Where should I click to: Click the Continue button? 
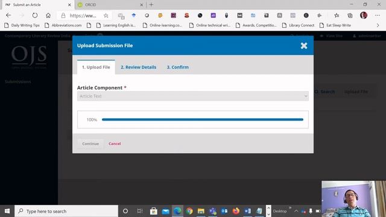coord(90,143)
